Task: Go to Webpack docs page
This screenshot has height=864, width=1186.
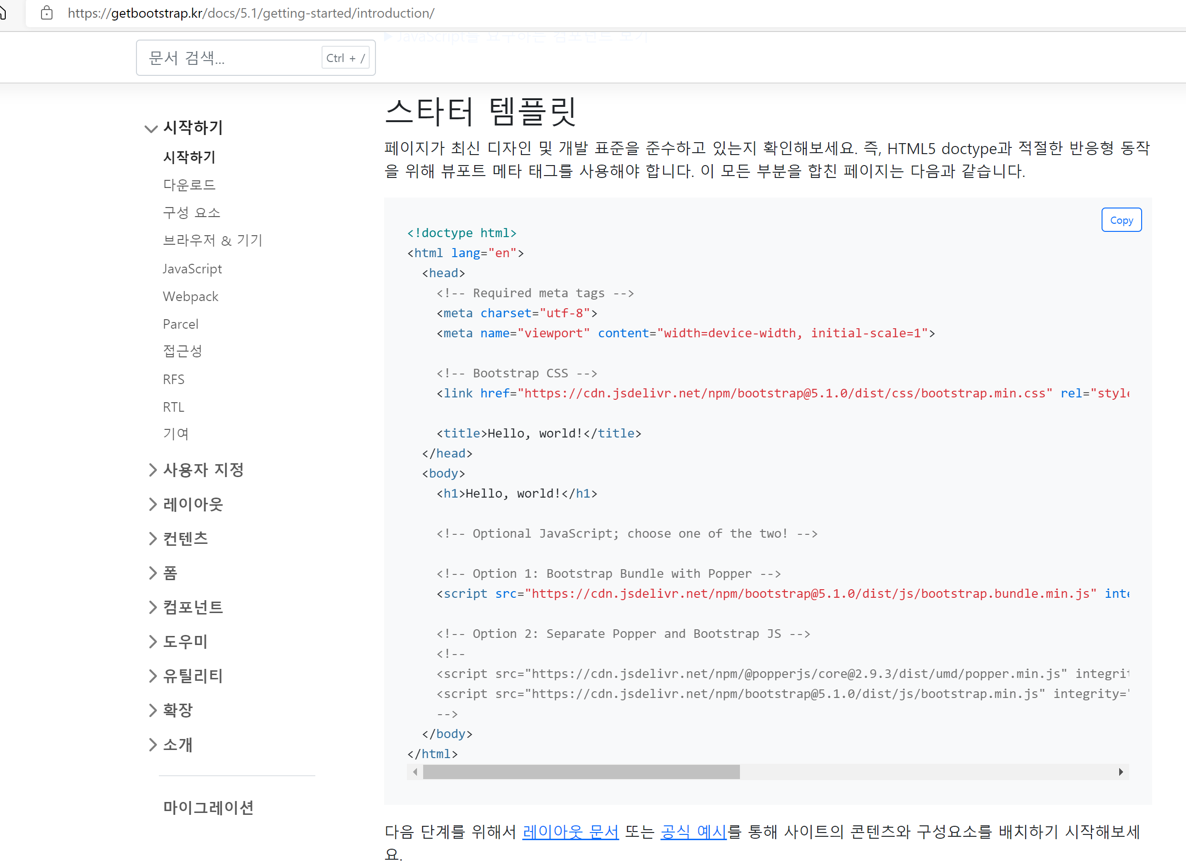Action: coord(190,297)
